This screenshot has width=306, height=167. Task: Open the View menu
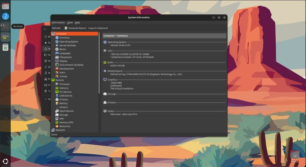[70, 23]
